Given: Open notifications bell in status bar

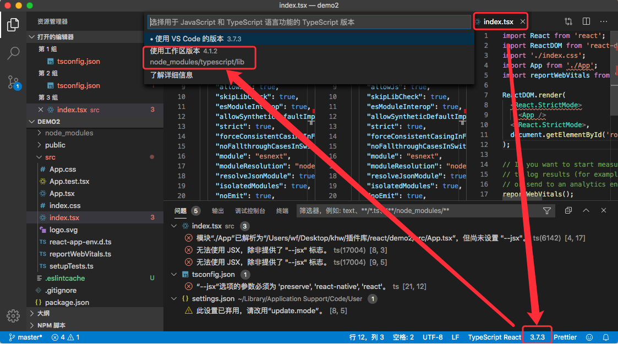Looking at the screenshot, I should point(606,337).
